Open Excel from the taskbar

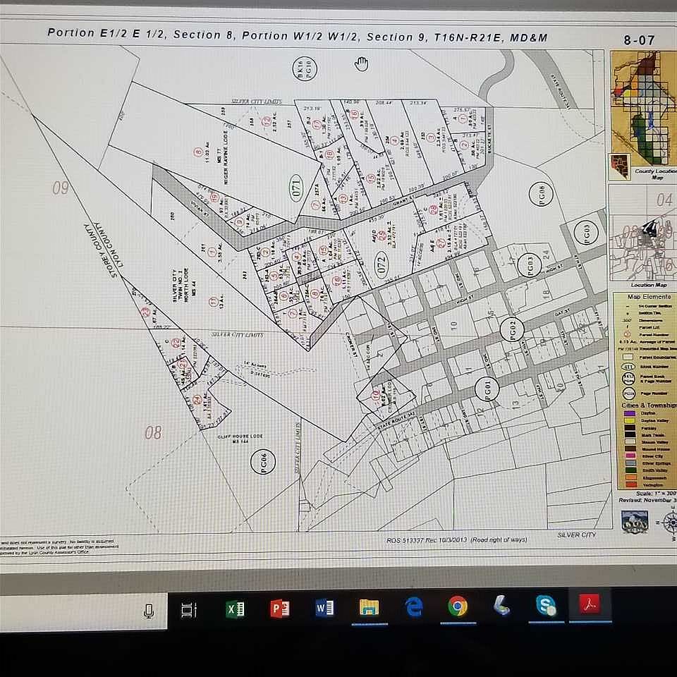pos(235,609)
